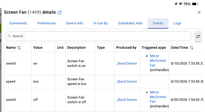Click the Date/Time column header text
205x112 pixels.
coord(179,48)
